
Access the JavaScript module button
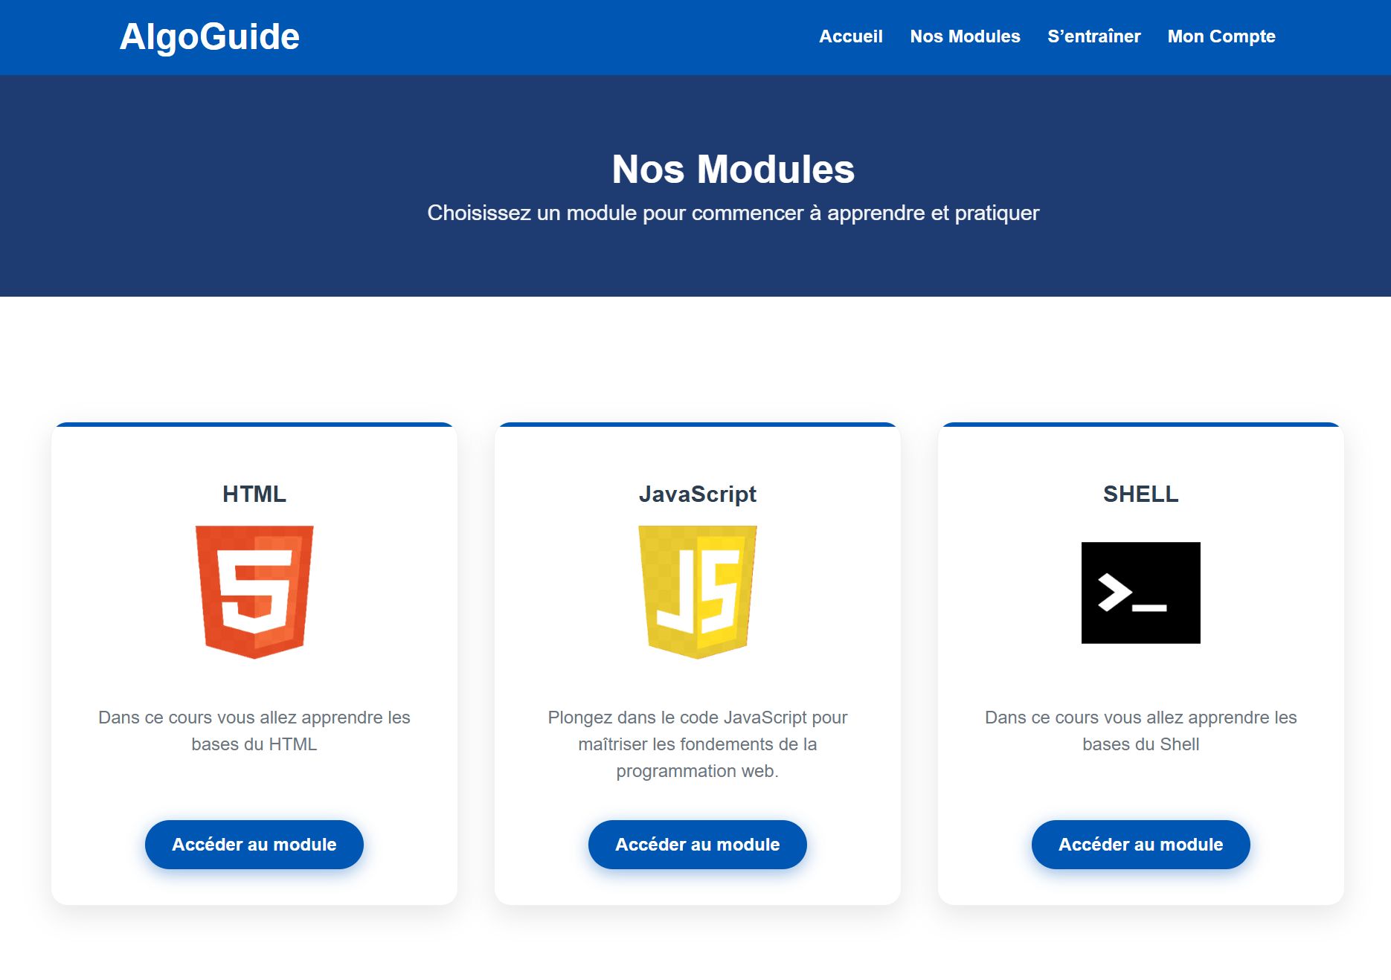pyautogui.click(x=698, y=845)
